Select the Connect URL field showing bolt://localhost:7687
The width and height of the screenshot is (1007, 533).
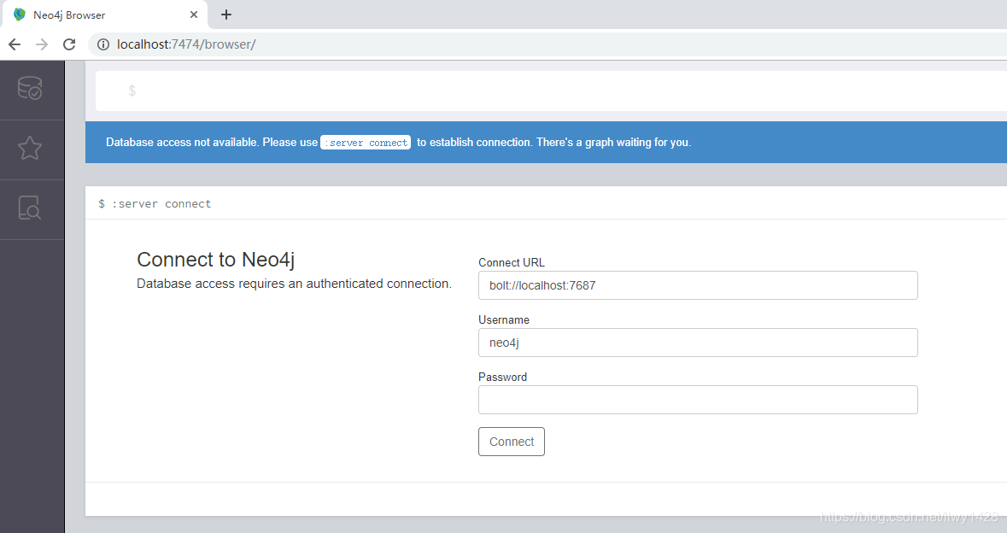click(697, 284)
